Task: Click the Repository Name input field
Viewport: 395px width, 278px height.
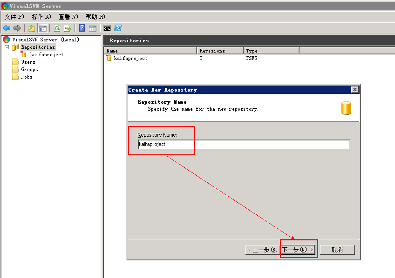Action: pyautogui.click(x=244, y=145)
